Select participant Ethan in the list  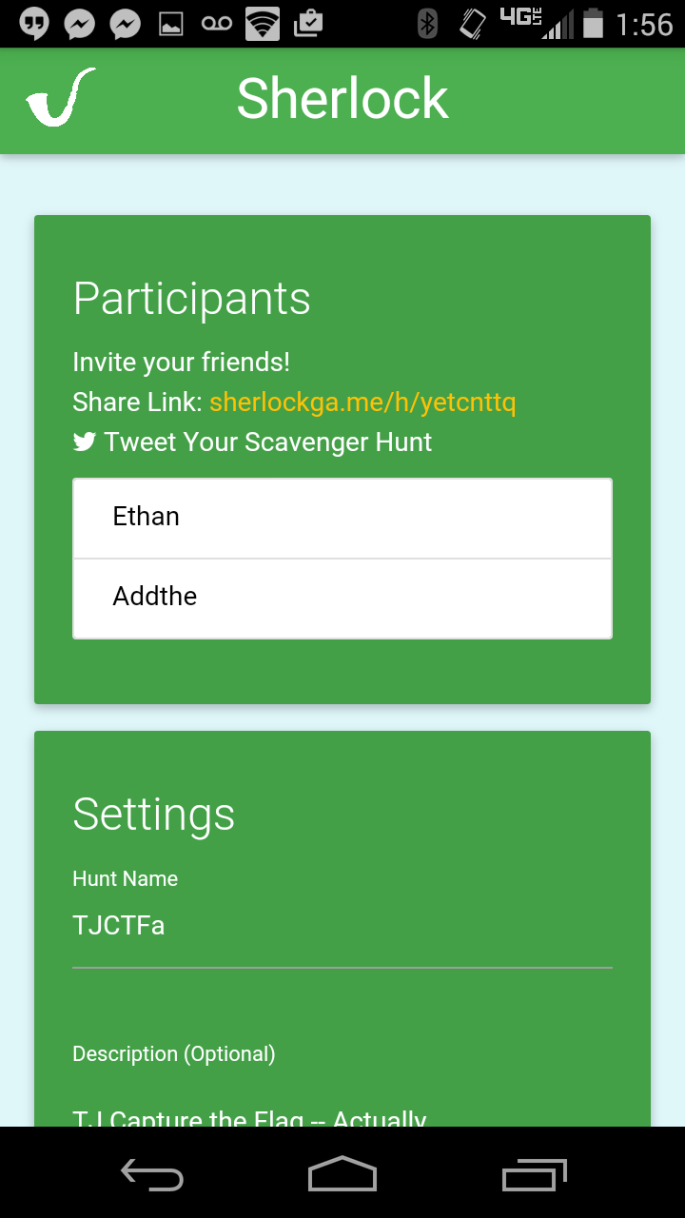tap(342, 518)
